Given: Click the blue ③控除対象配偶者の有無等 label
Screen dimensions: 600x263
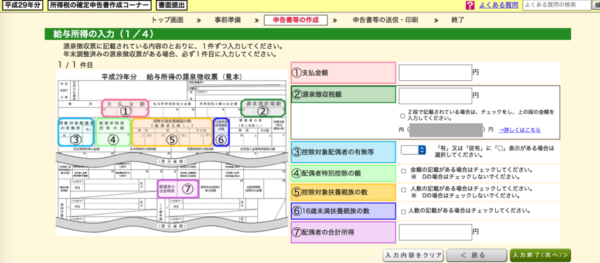Looking at the screenshot, I should click(343, 152).
